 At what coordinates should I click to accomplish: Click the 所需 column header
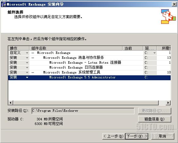coord(164,48)
